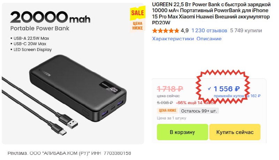Open the 1 230 отзывов reviews link
Image resolution: width=279 pixels, height=160 pixels.
click(209, 31)
